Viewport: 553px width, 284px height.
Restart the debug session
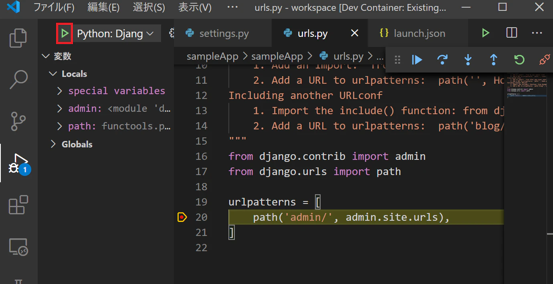click(x=519, y=60)
